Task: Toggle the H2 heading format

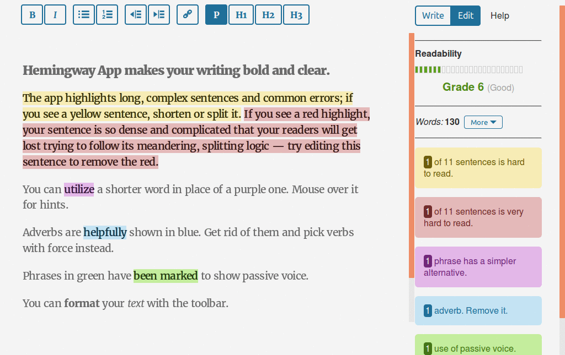Action: click(268, 14)
